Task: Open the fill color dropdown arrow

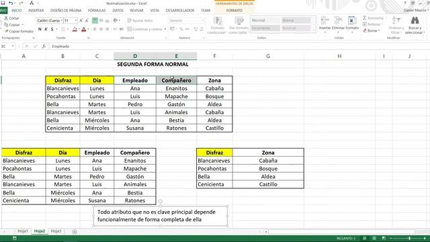Action: [79, 29]
